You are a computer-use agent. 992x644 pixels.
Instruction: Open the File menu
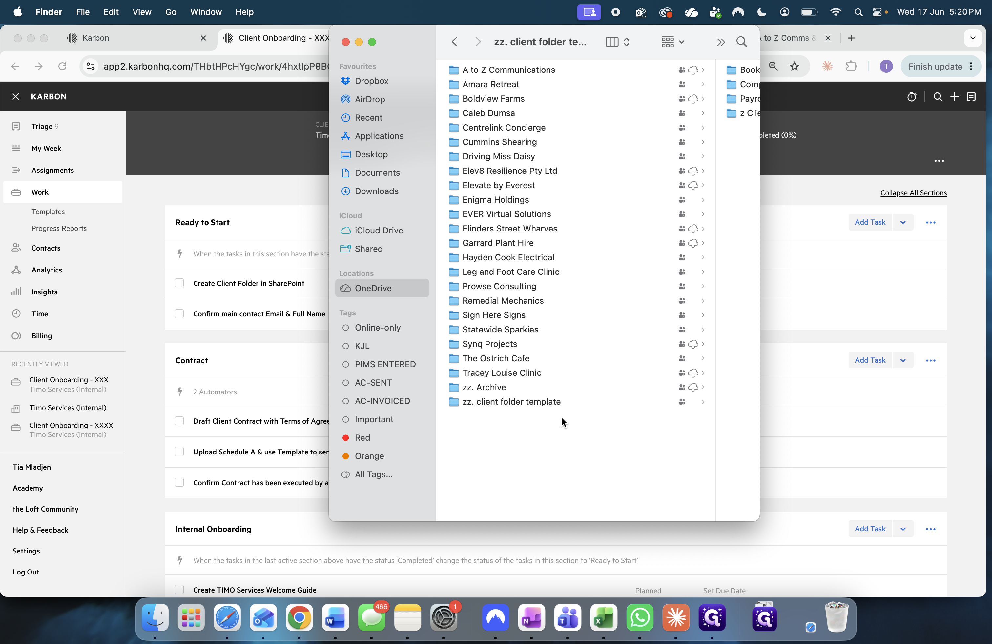point(83,12)
